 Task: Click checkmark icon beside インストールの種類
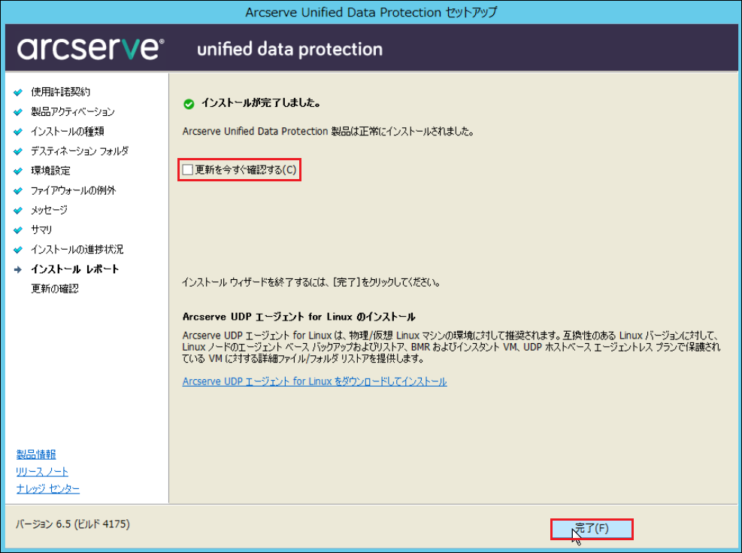(x=18, y=132)
